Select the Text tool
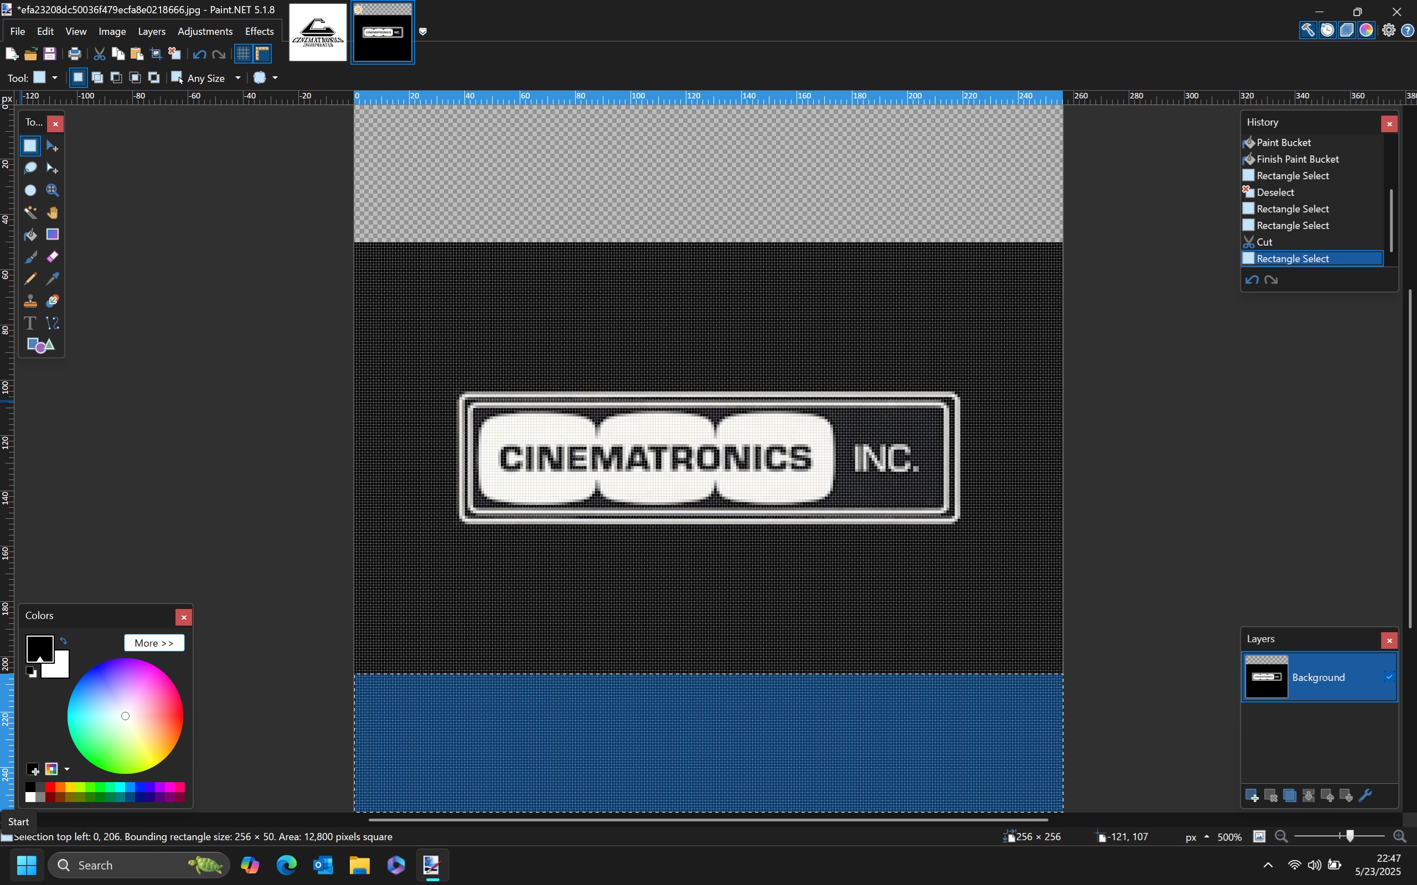The width and height of the screenshot is (1417, 885). point(30,323)
